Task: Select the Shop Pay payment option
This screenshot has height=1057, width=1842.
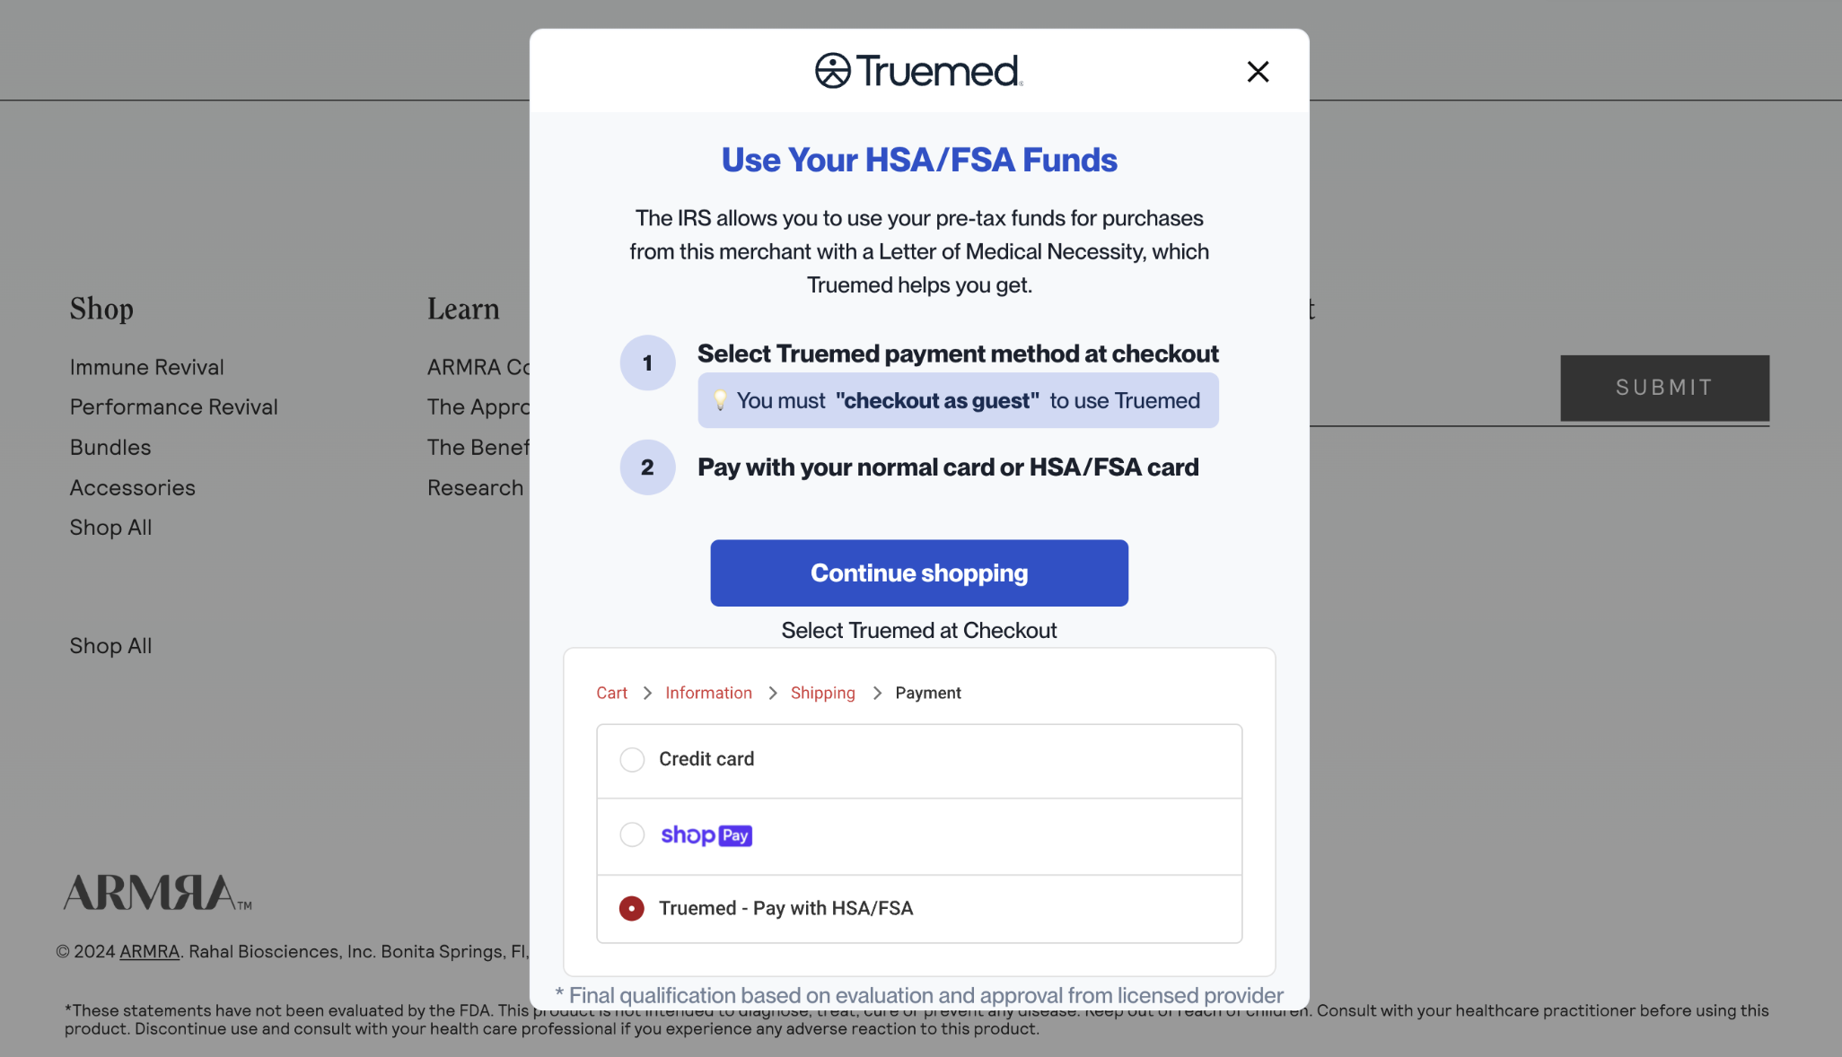Action: coord(631,834)
